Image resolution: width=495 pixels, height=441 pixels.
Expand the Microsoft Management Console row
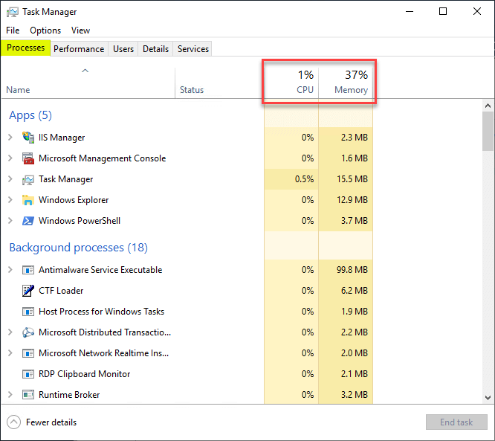click(10, 158)
